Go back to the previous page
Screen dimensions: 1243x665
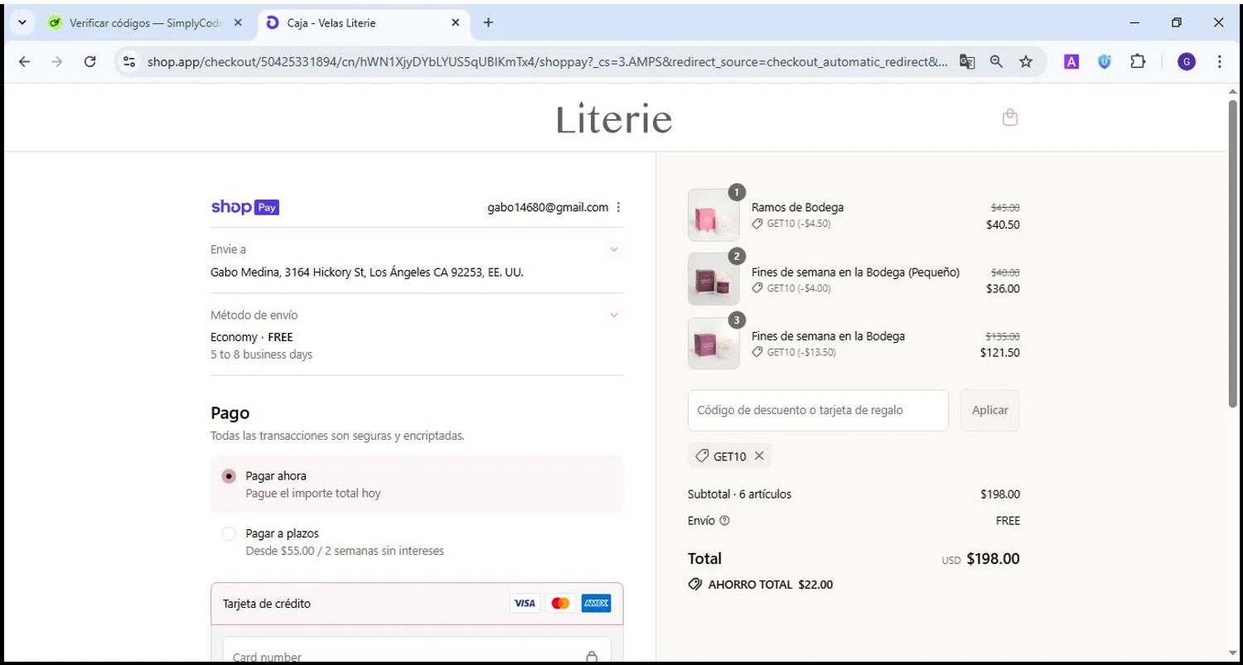click(24, 61)
